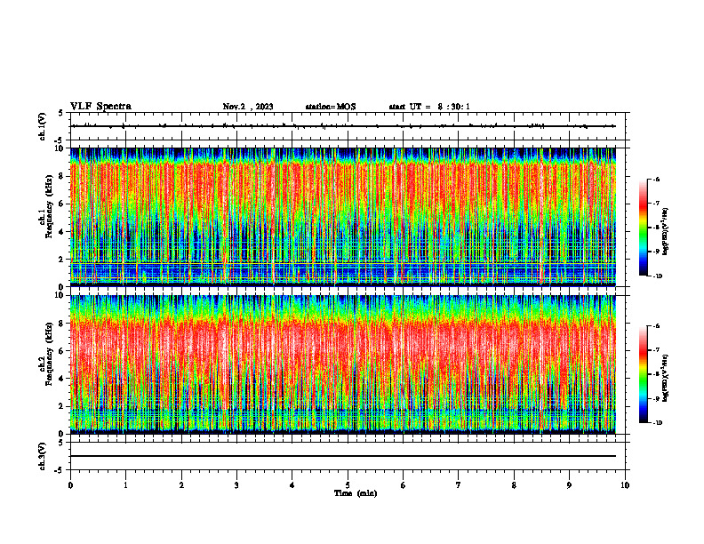Image resolution: width=704 pixels, height=544 pixels.
Task: Click time axis tick label '10'
Action: click(x=625, y=485)
